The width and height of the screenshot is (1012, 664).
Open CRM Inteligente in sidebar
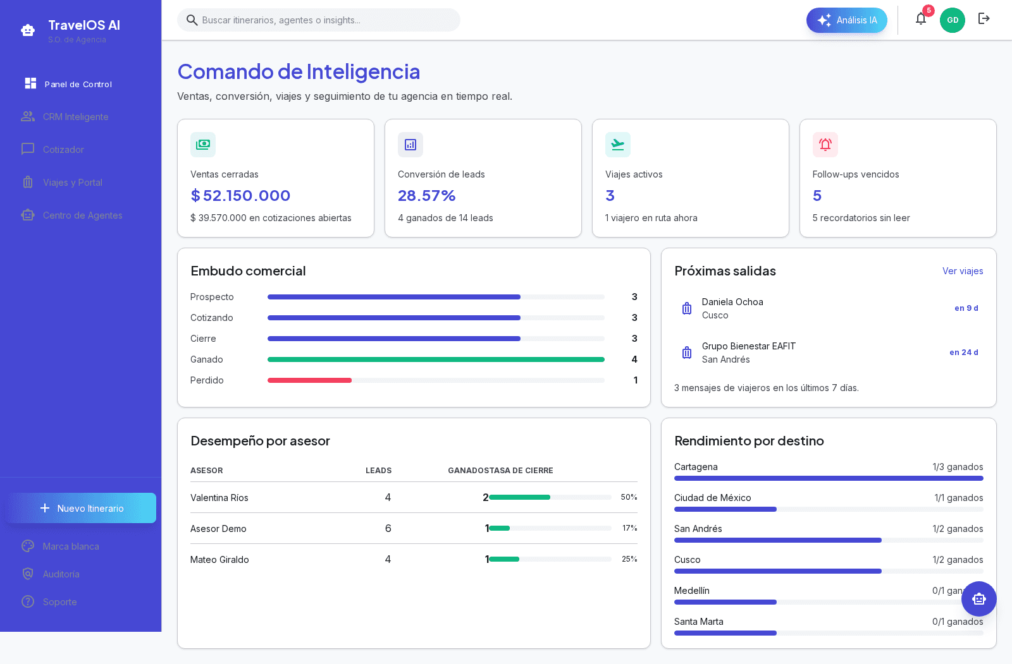(81, 116)
